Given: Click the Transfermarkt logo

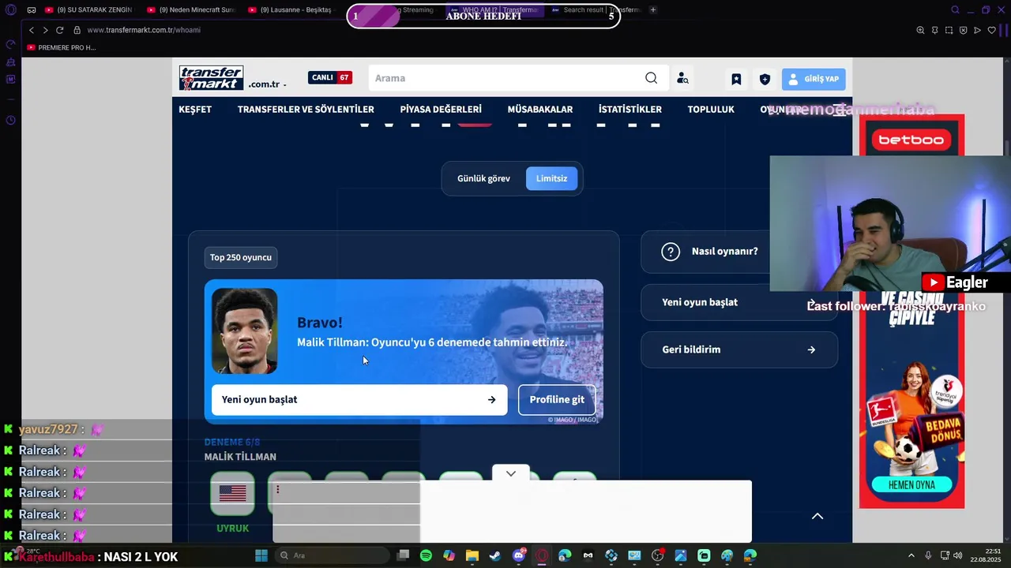Looking at the screenshot, I should click(211, 78).
